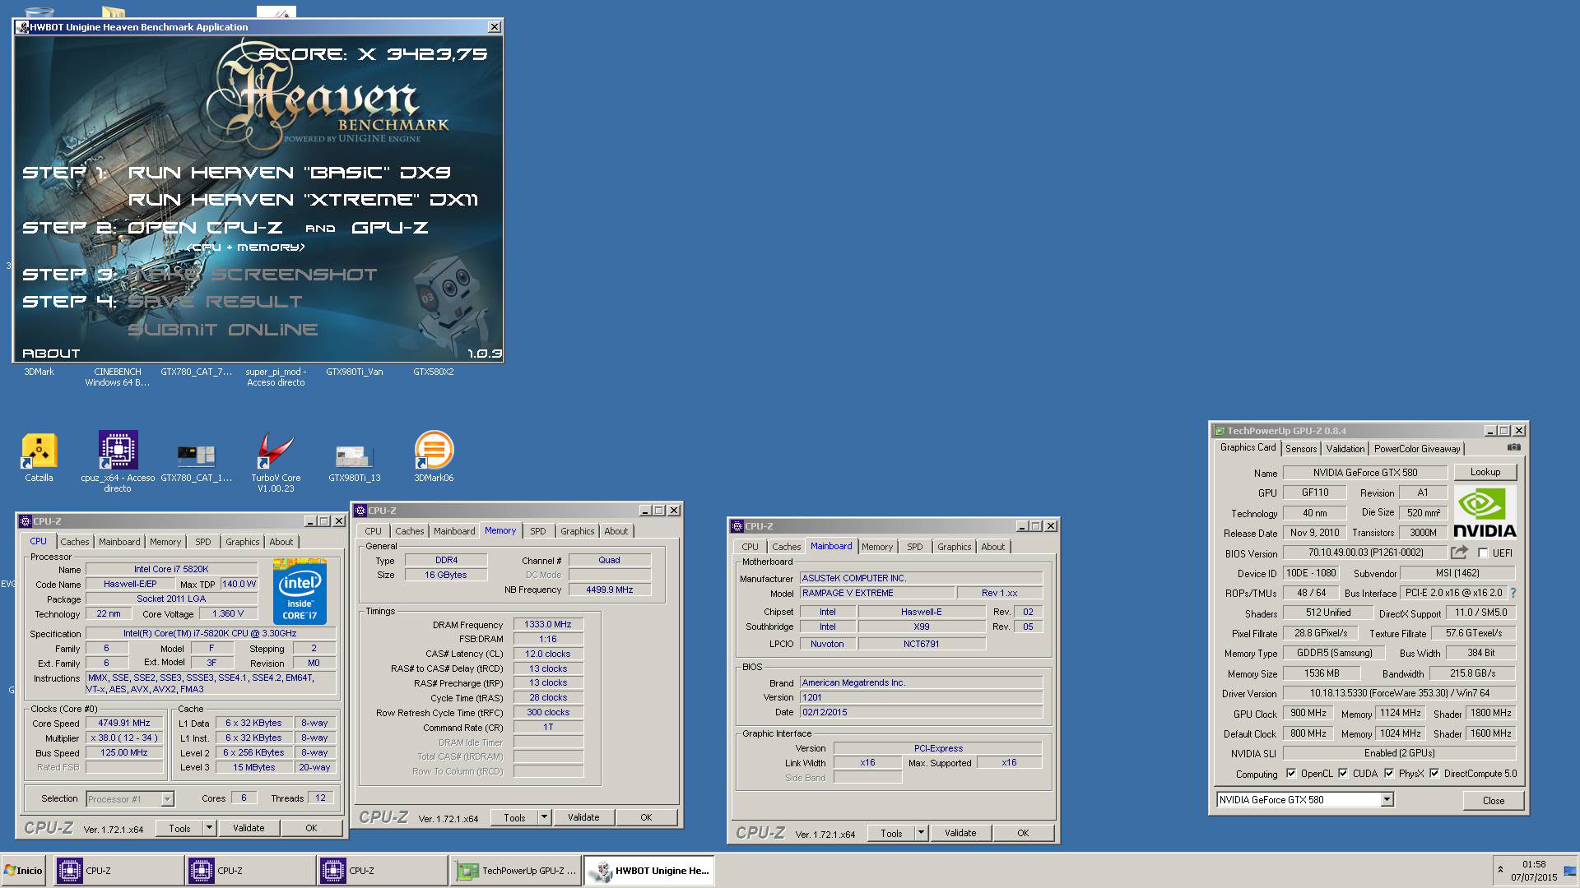Viewport: 1580px width, 888px height.
Task: Click the Lookup button in GPU-Z
Action: coord(1485,472)
